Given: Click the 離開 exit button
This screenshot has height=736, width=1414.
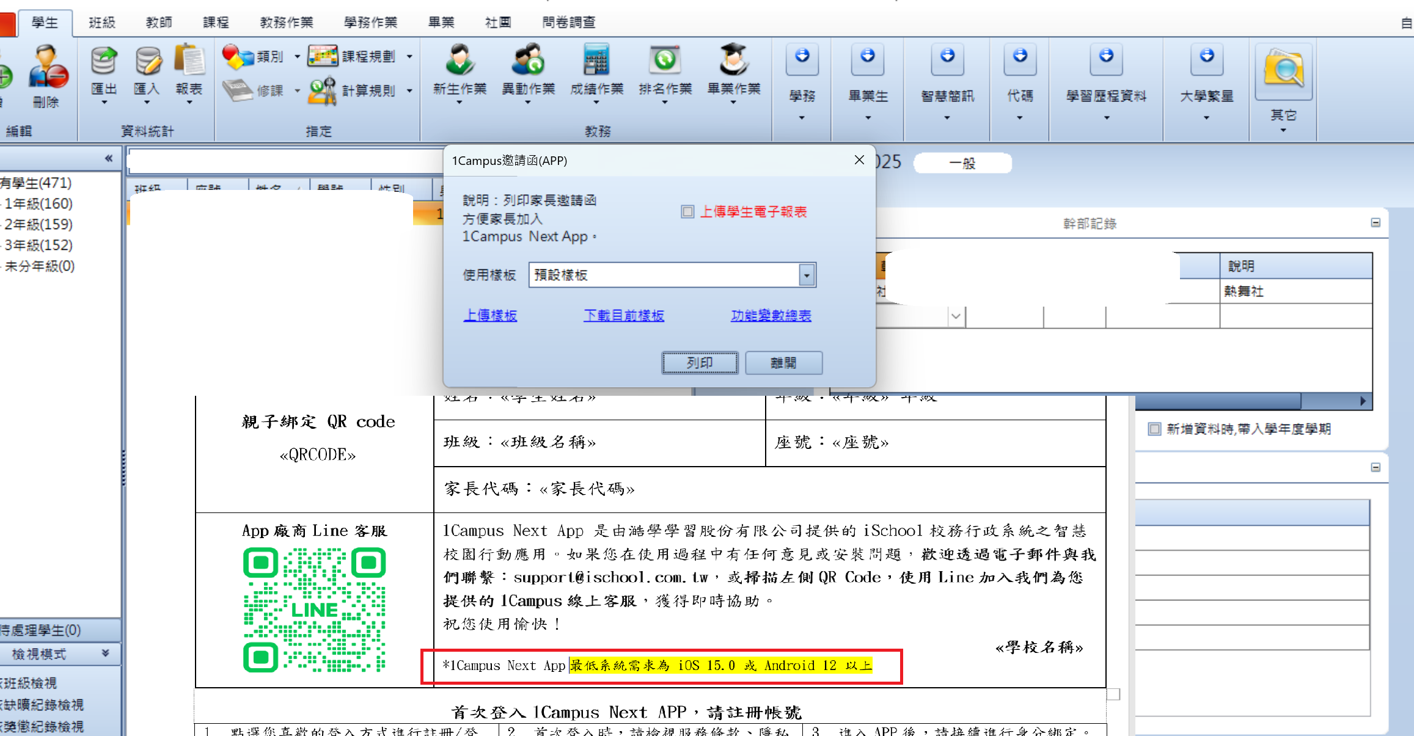Looking at the screenshot, I should 783,363.
